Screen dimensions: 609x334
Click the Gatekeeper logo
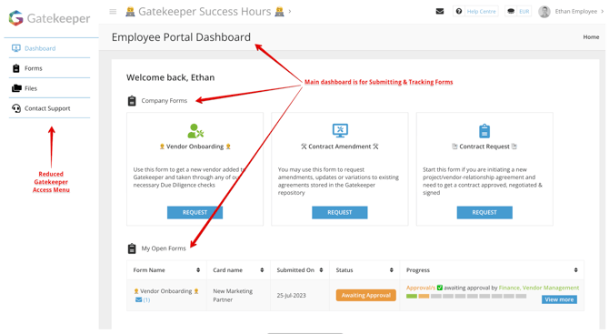[49, 18]
